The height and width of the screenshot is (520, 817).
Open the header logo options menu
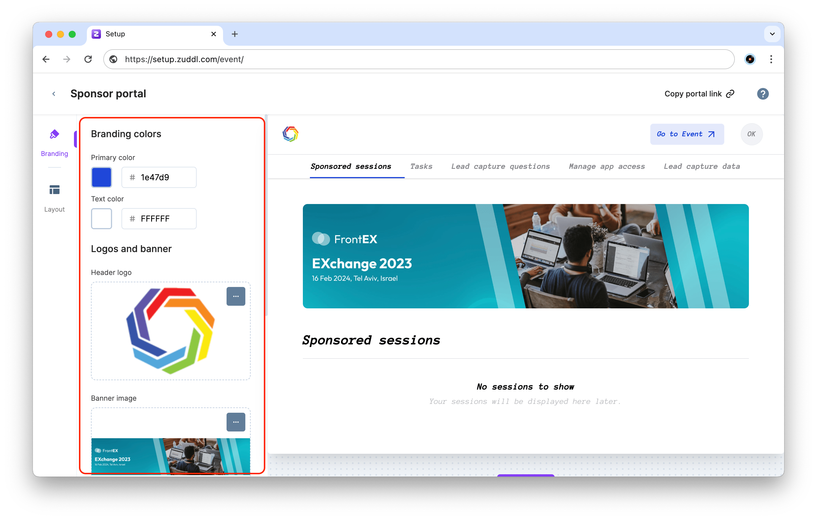236,296
